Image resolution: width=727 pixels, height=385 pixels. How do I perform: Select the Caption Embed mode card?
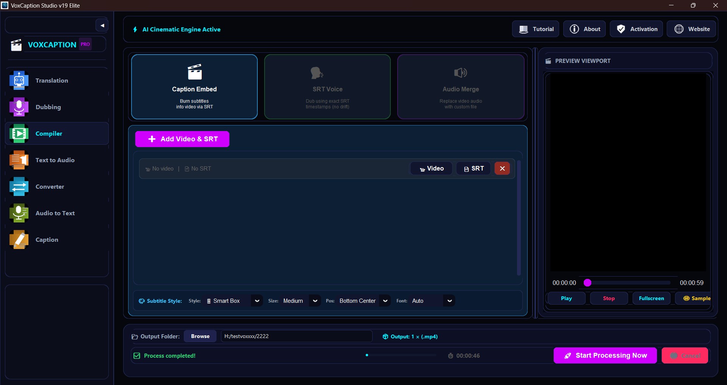point(194,87)
